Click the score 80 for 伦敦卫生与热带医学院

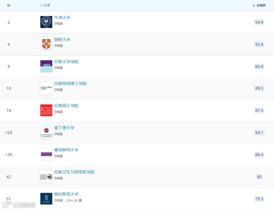point(259,177)
